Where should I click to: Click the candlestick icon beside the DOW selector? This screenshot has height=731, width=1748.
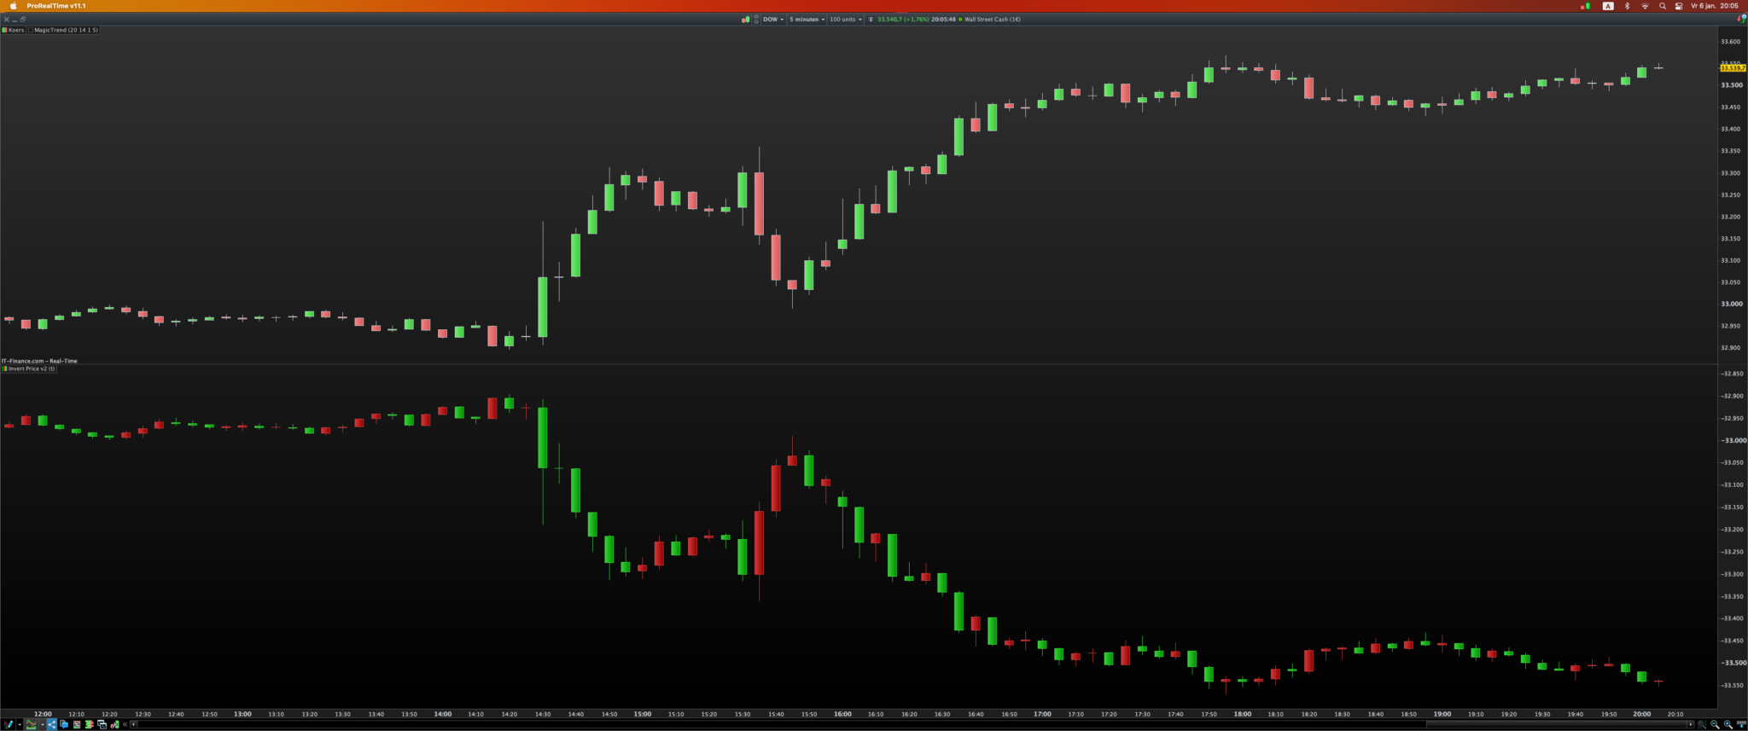point(746,20)
